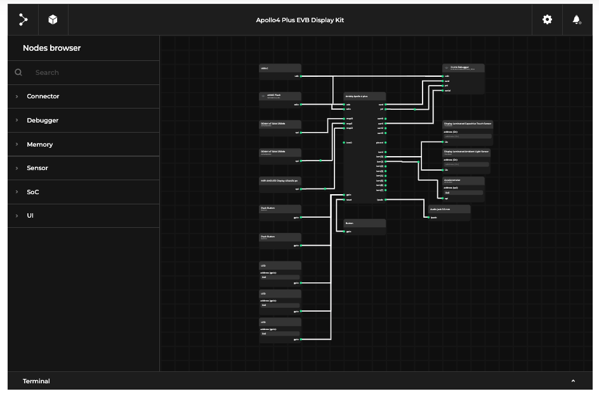Click the green usb port on USB-C node
This screenshot has height=396, width=599.
pyautogui.click(x=301, y=76)
